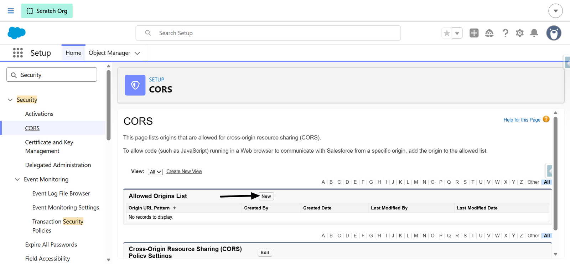
Task: Select CORS in the sidebar
Action: (x=32, y=128)
